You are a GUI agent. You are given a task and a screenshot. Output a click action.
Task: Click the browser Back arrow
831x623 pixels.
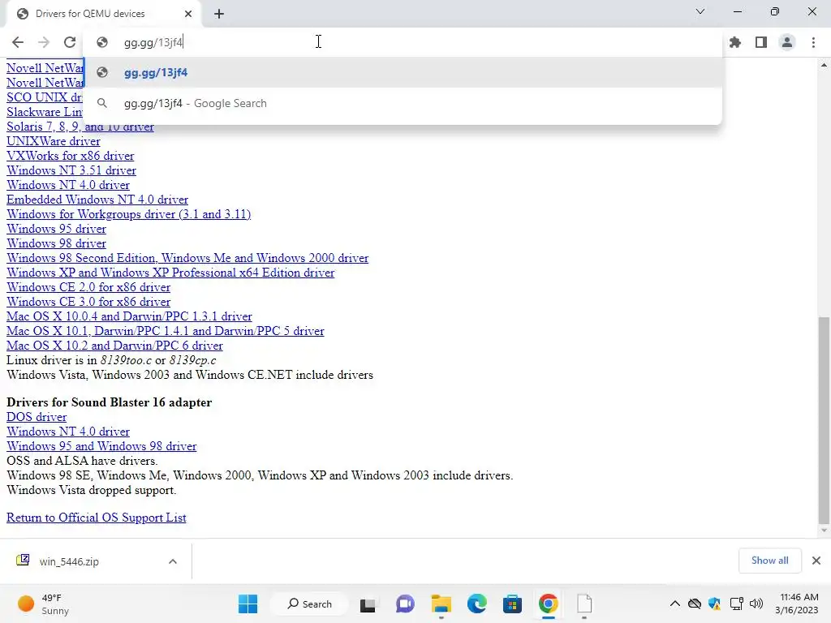coord(18,42)
